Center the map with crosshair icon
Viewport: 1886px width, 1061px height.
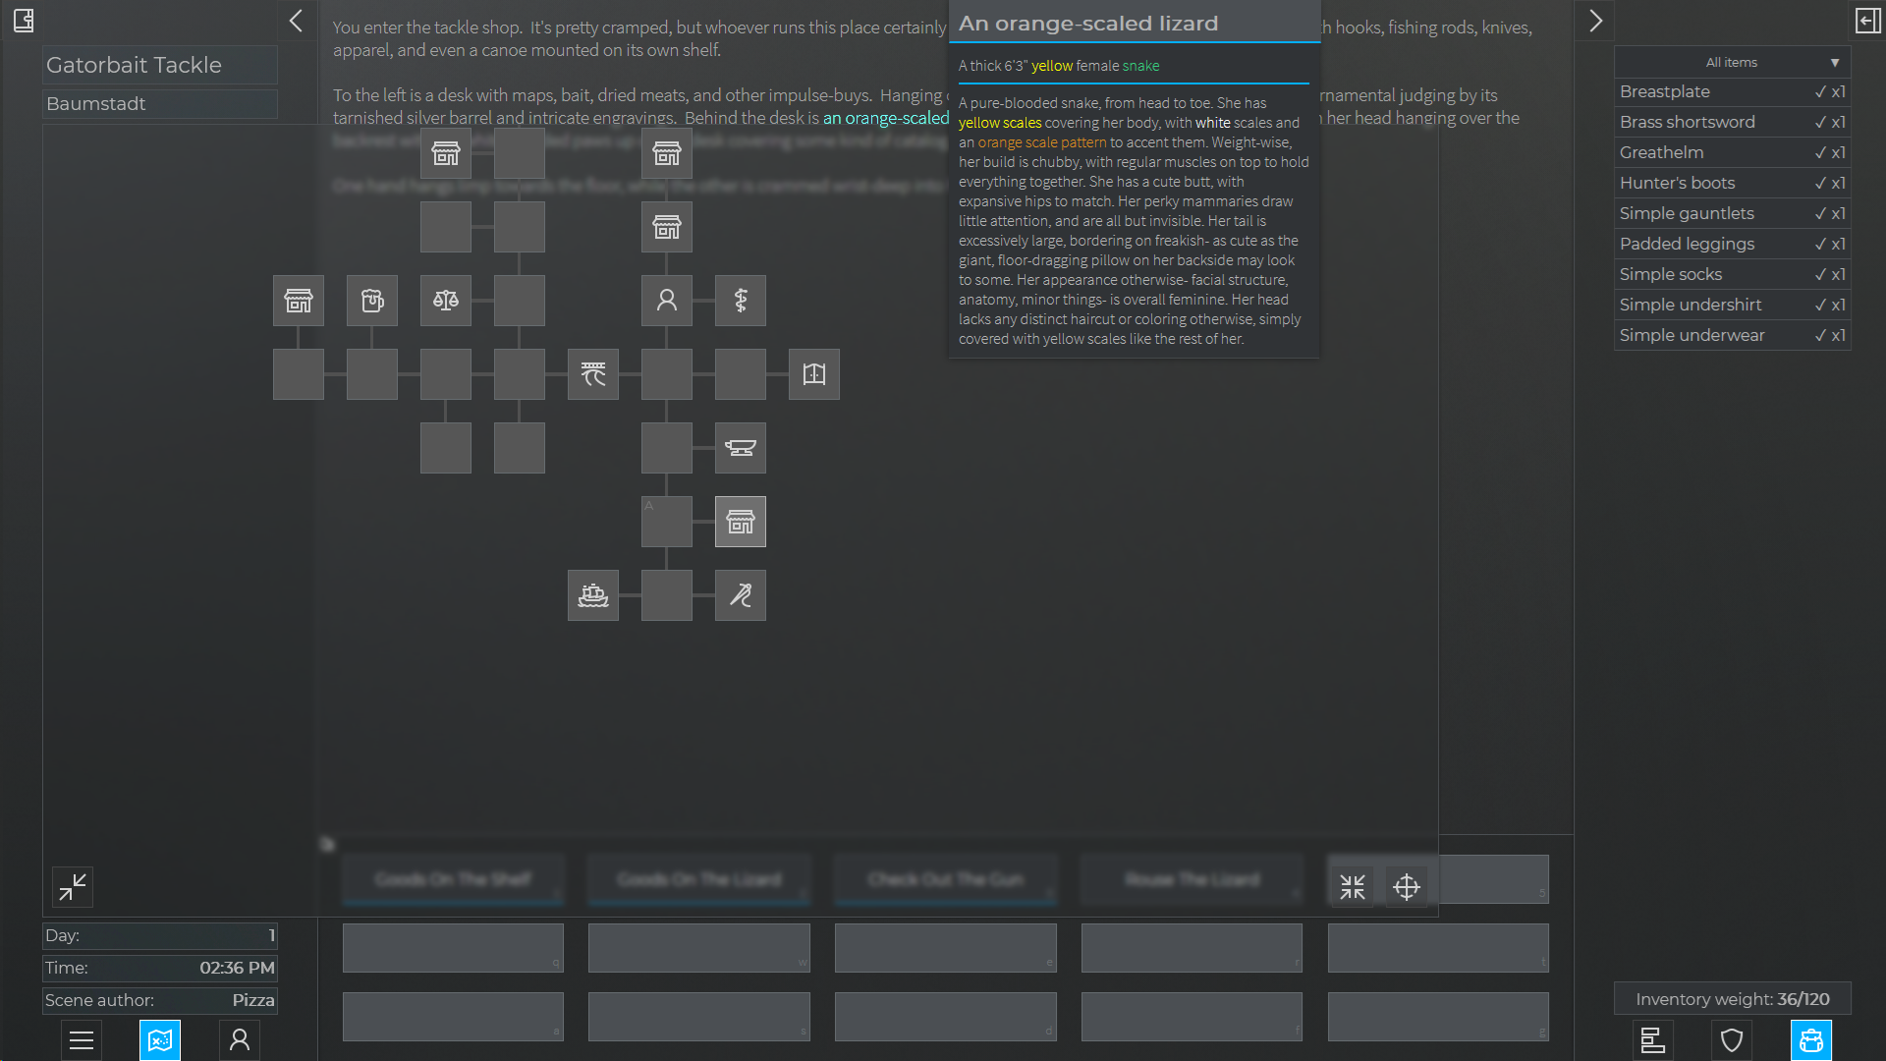coord(1407,887)
